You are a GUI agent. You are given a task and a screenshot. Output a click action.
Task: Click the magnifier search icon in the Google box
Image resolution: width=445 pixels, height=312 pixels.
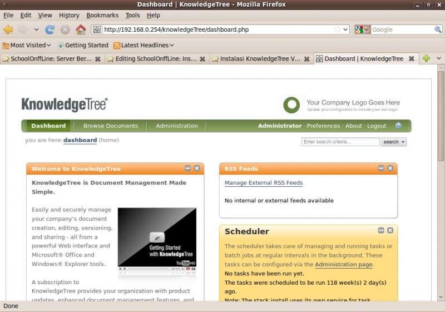(x=438, y=29)
